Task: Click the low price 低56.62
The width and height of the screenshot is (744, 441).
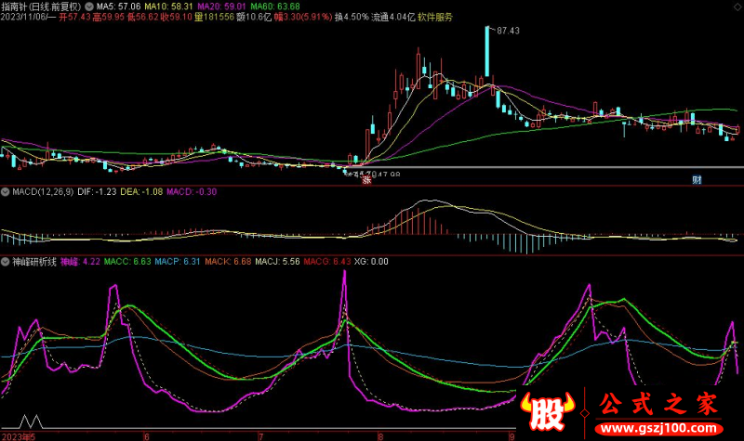Action: (x=142, y=17)
